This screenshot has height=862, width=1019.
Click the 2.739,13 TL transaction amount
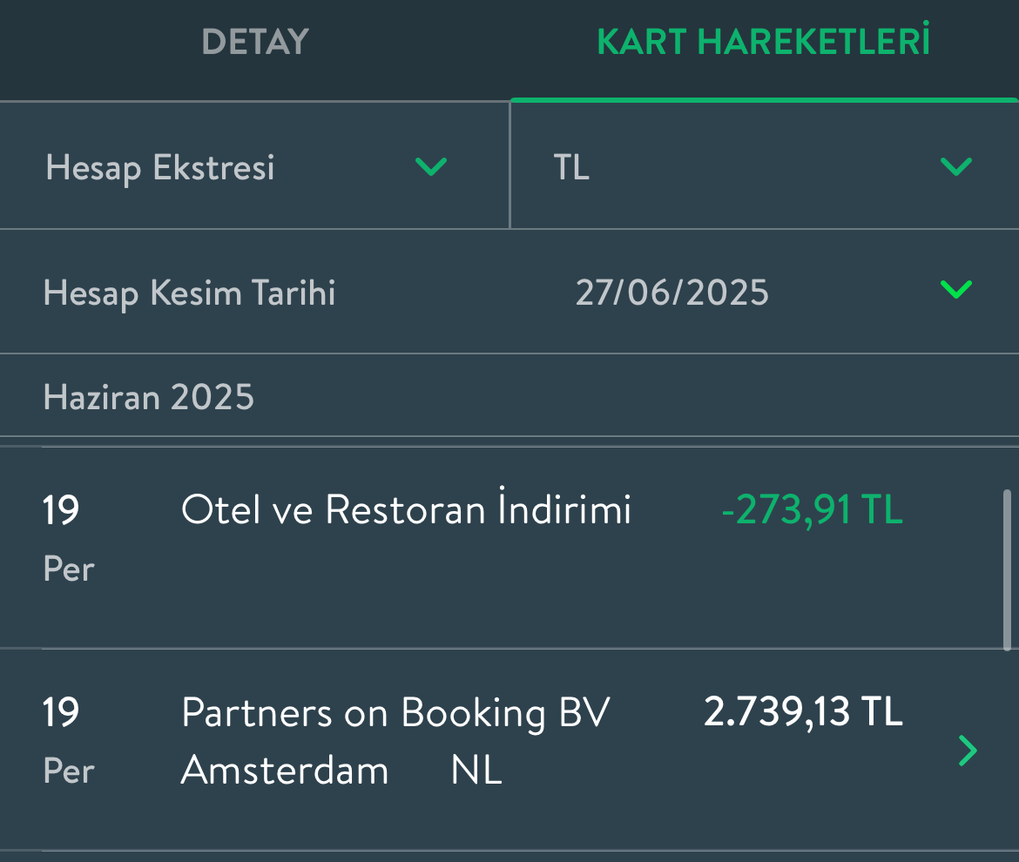803,712
